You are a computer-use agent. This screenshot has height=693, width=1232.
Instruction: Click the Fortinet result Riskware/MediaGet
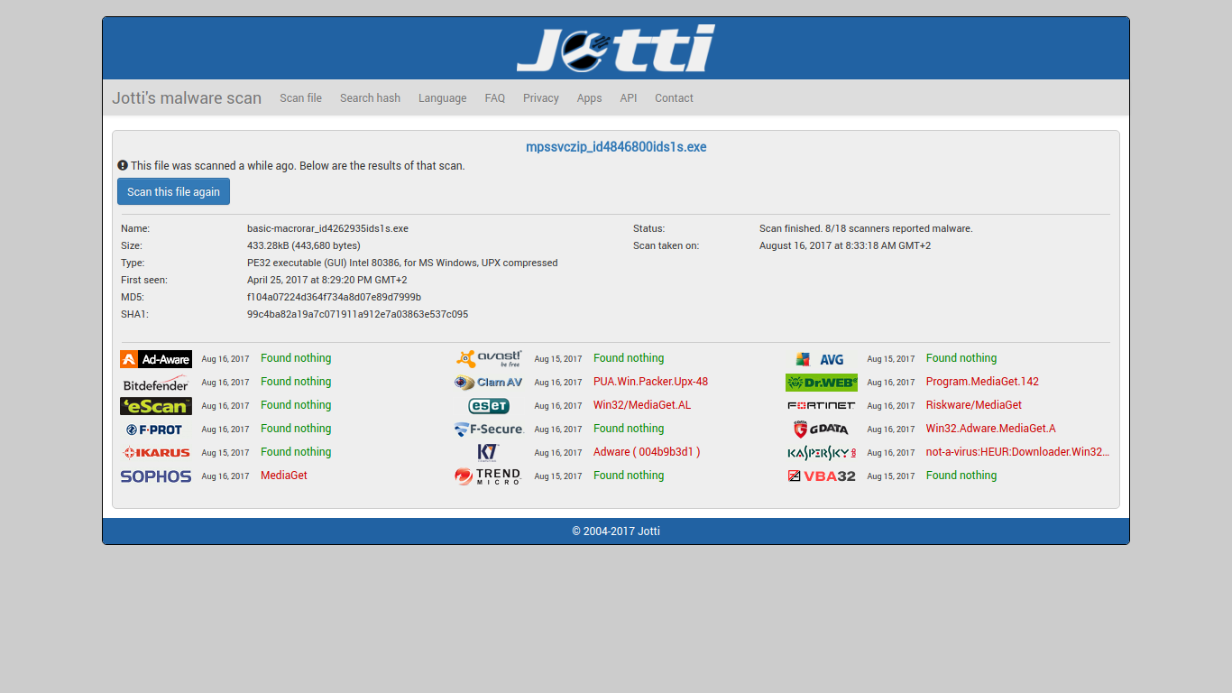974,405
